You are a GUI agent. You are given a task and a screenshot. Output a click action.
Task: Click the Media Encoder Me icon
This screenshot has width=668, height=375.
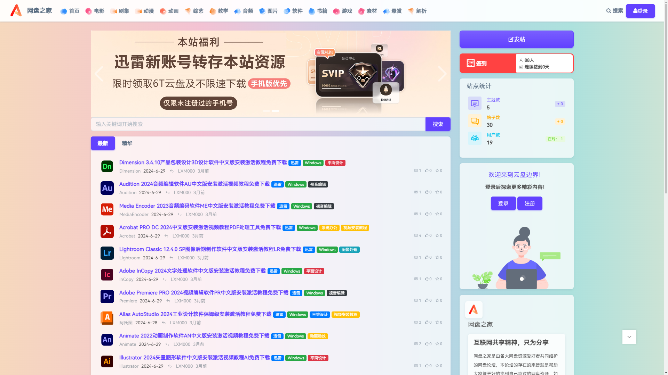coord(107,209)
